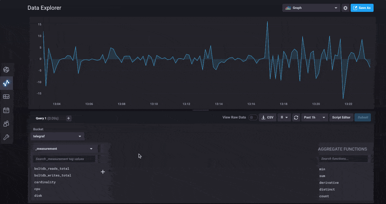386x204 pixels.
Task: Toggle View Raw Data switch
Action: click(253, 117)
